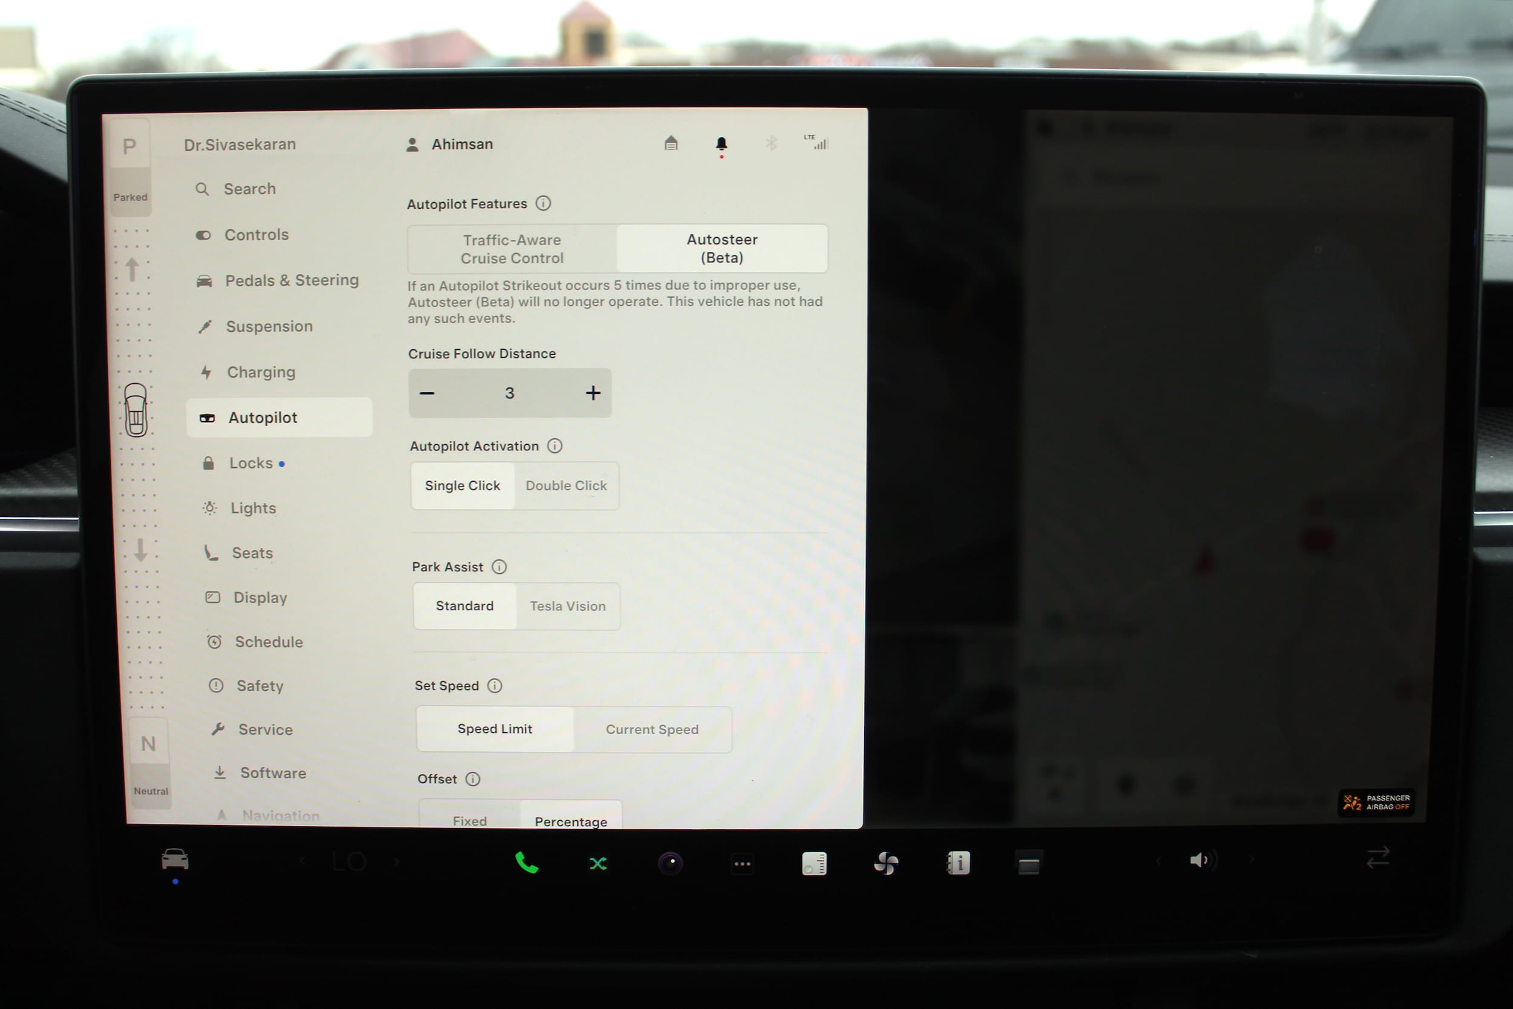Go to Pedals & Steering settings
Viewport: 1513px width, 1009px height.
point(292,281)
